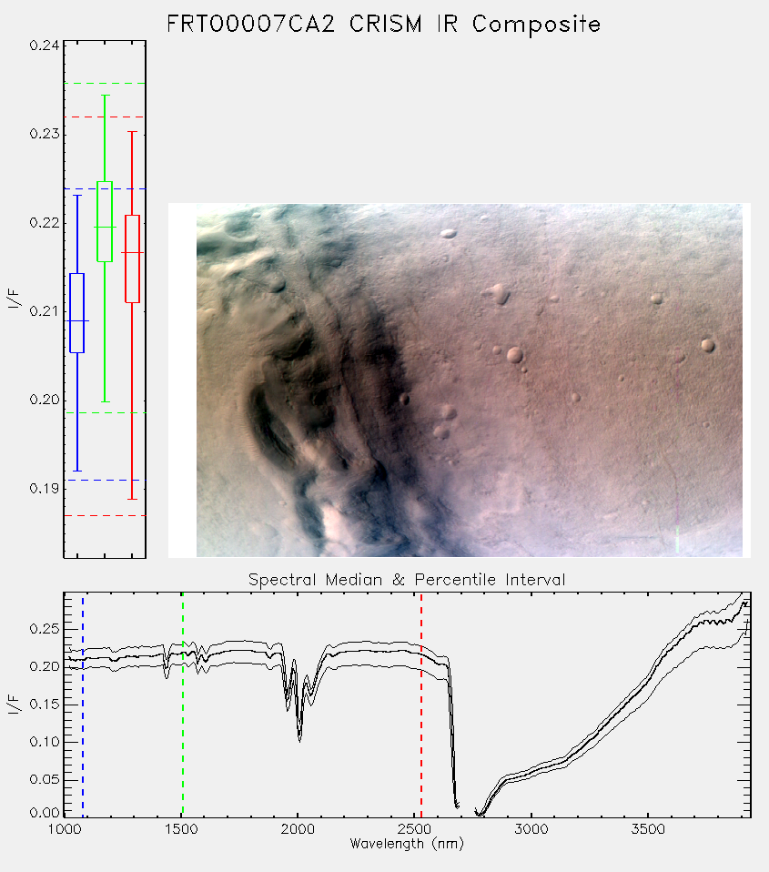Click the Wavelength (nm) axis label

[407, 844]
